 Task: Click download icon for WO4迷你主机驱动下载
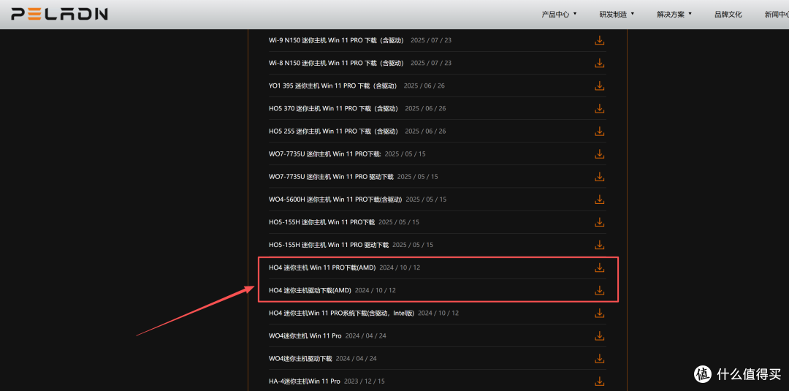point(599,358)
